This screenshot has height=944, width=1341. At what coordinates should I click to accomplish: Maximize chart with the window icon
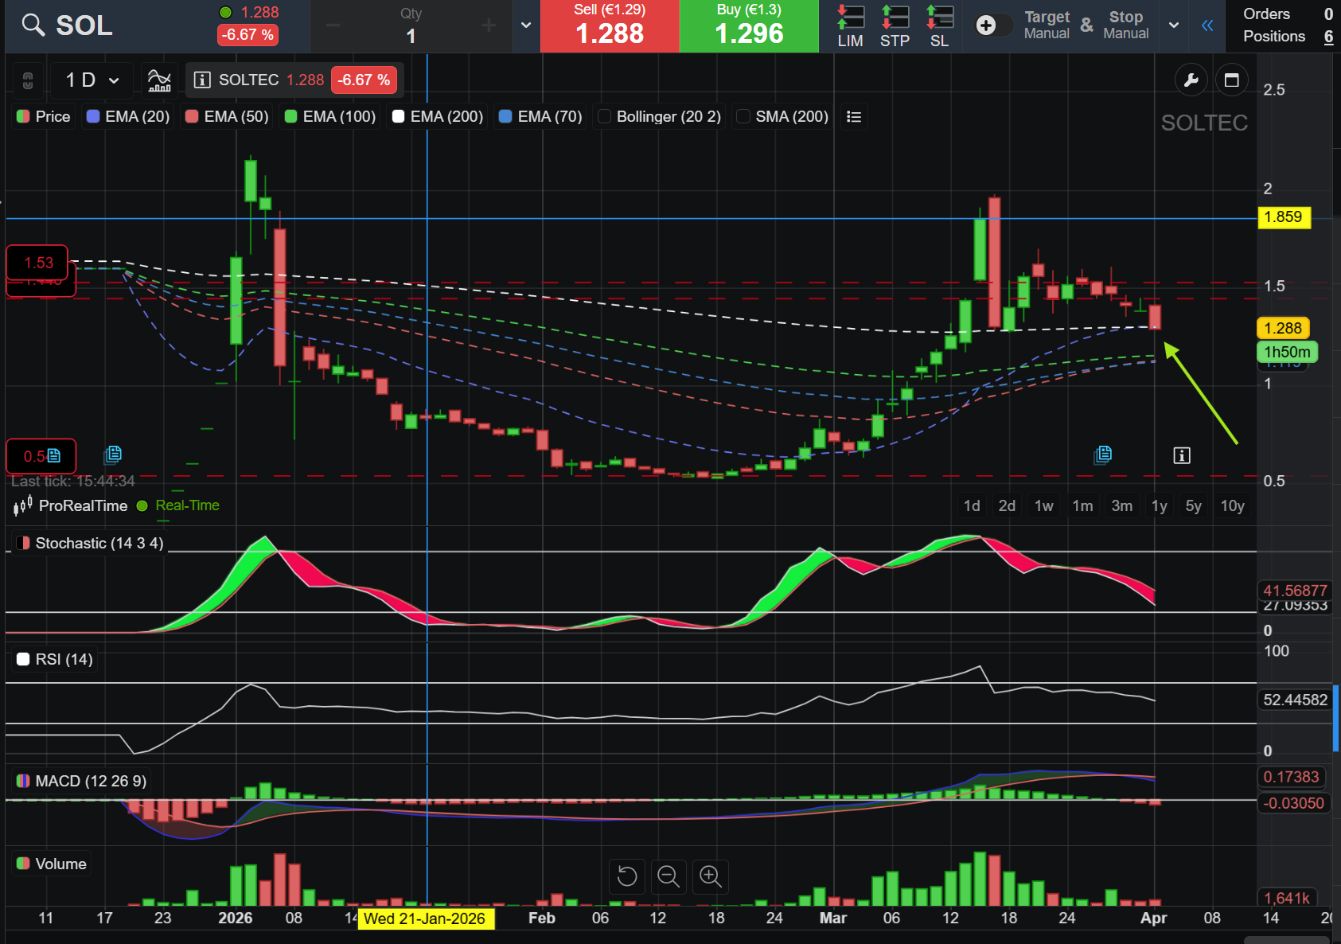coord(1231,80)
